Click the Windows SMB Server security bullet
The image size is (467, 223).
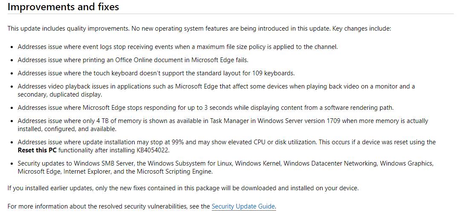[225, 167]
